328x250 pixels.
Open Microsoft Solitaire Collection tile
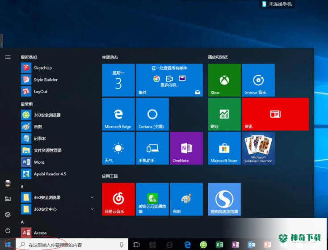coord(258,148)
